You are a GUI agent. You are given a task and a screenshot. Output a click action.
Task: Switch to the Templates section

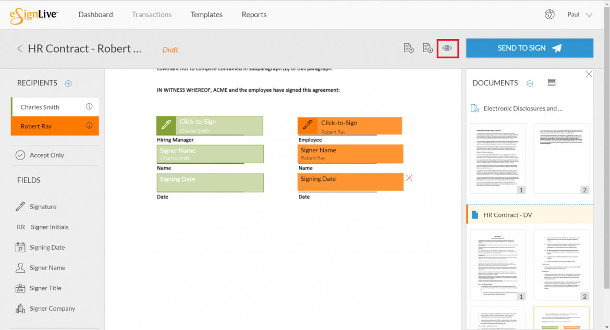point(206,14)
